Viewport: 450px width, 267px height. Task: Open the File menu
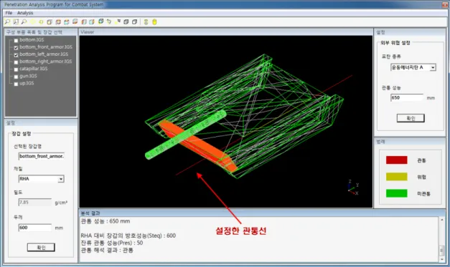9,13
